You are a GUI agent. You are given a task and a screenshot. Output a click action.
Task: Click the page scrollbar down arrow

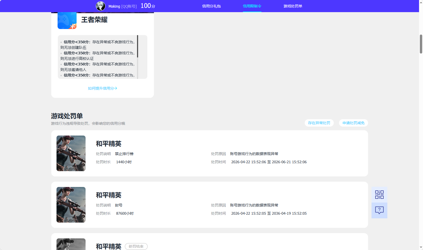coord(421,247)
